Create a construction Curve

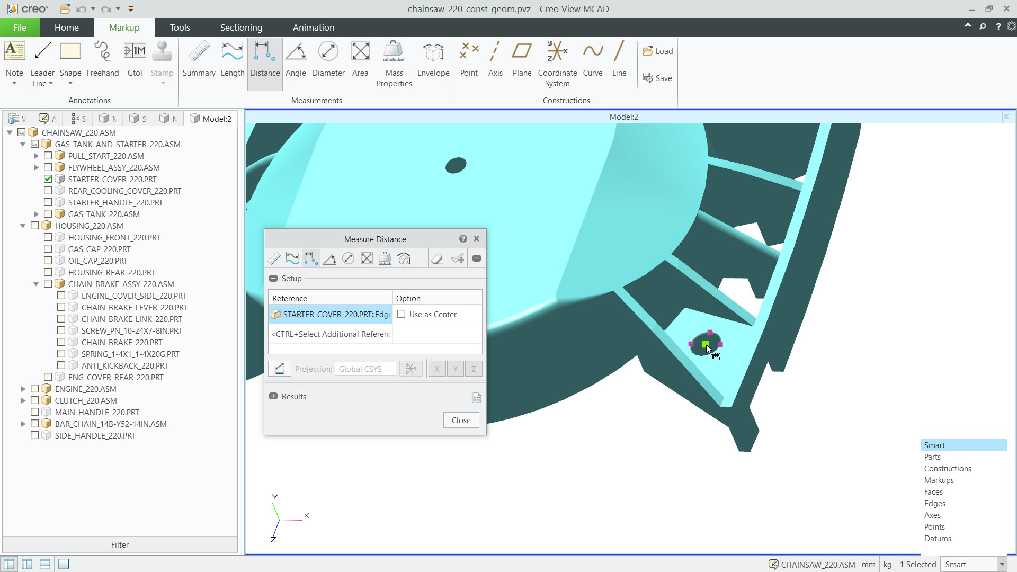[x=593, y=59]
